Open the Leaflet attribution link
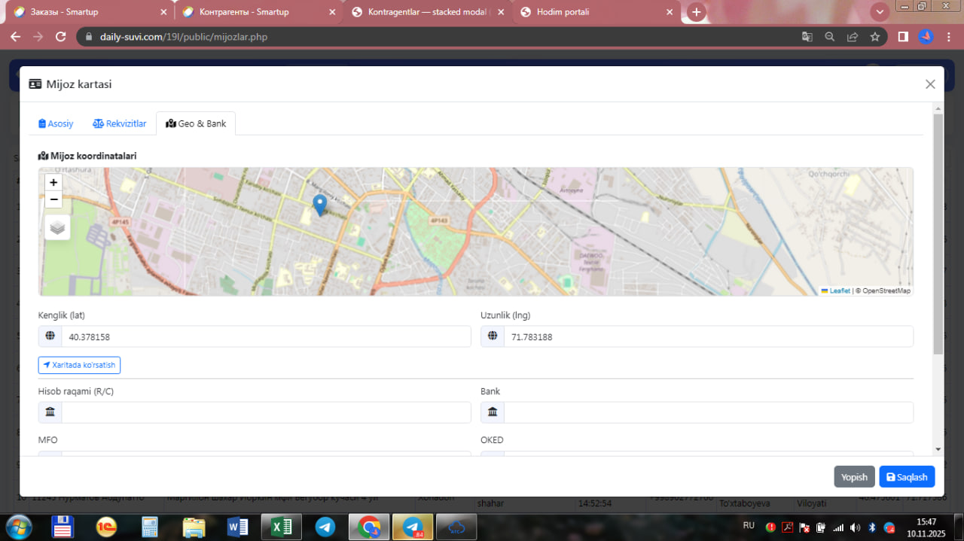The image size is (964, 541). (839, 290)
